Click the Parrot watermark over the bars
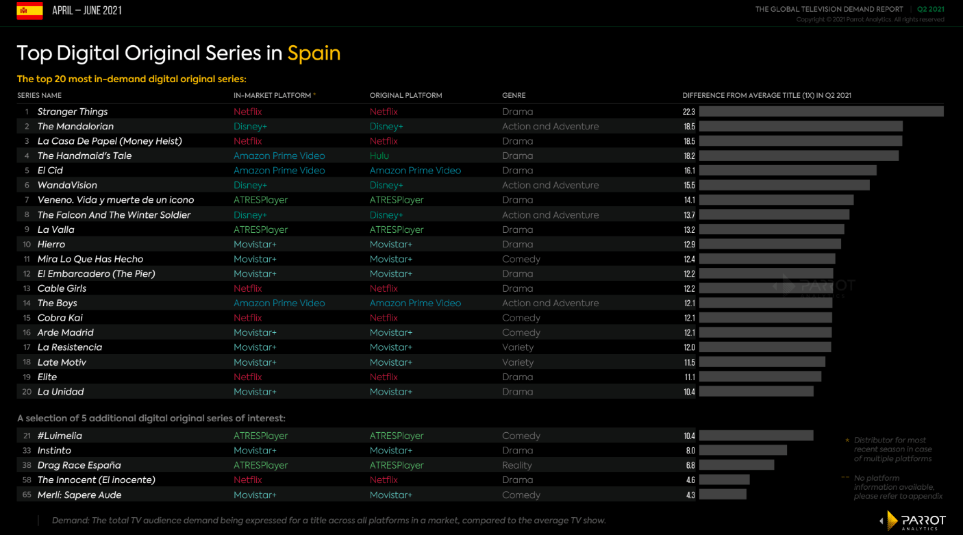The image size is (963, 535). pos(815,286)
